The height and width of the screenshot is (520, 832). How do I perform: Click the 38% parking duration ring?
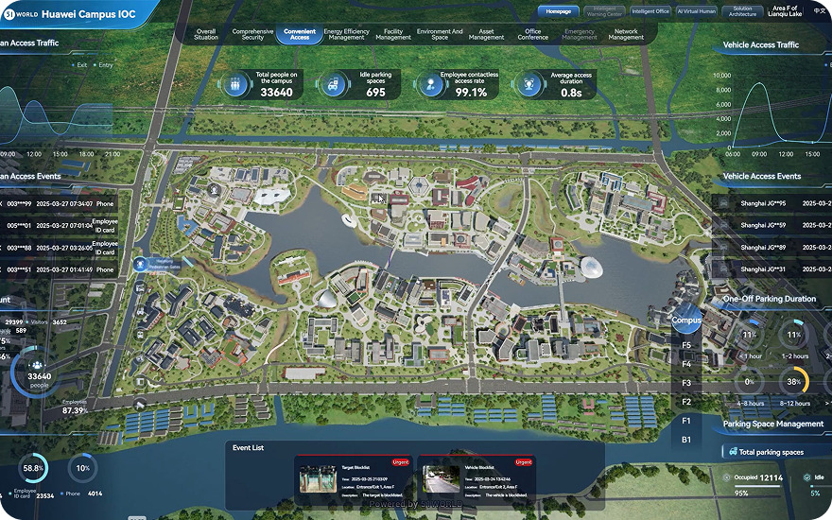coord(794,381)
